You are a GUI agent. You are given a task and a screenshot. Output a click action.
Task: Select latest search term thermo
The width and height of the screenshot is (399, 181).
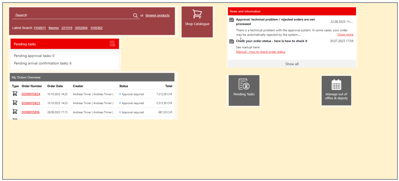point(53,28)
